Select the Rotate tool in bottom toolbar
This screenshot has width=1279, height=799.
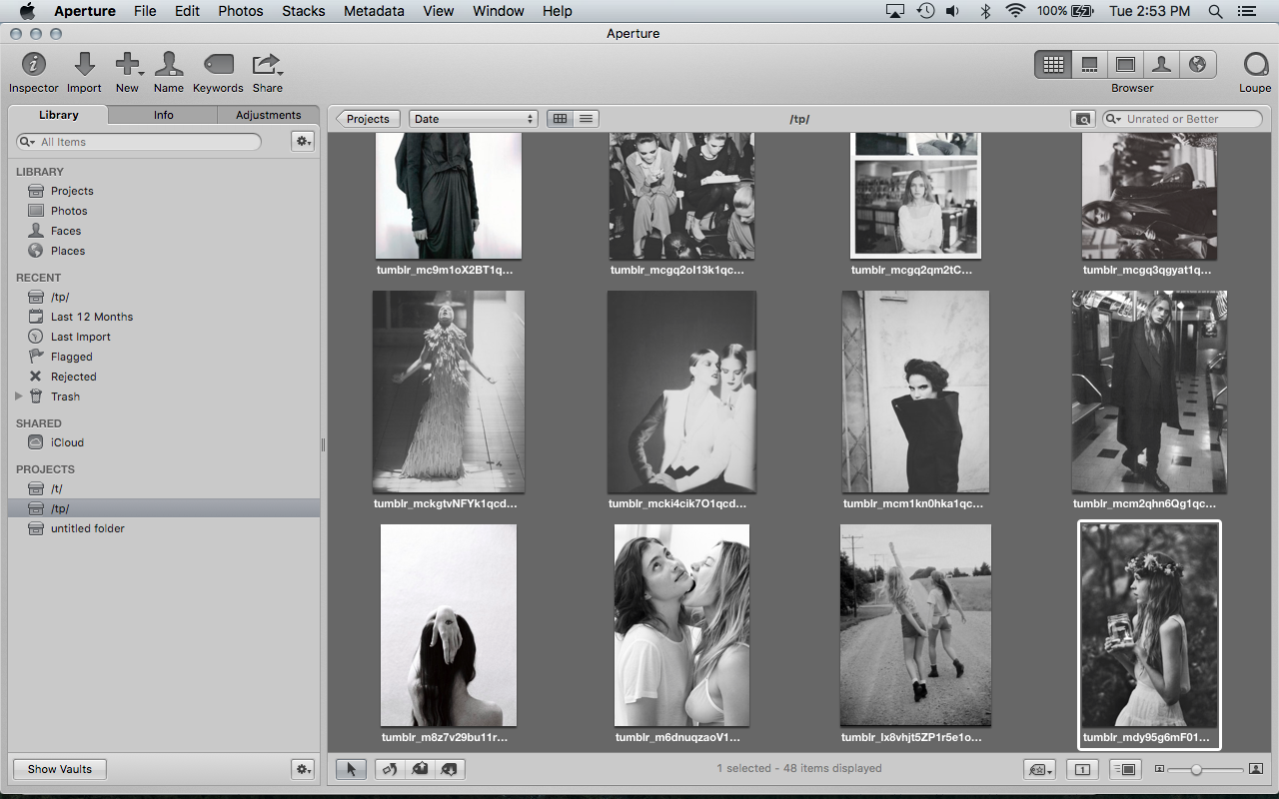coord(390,769)
